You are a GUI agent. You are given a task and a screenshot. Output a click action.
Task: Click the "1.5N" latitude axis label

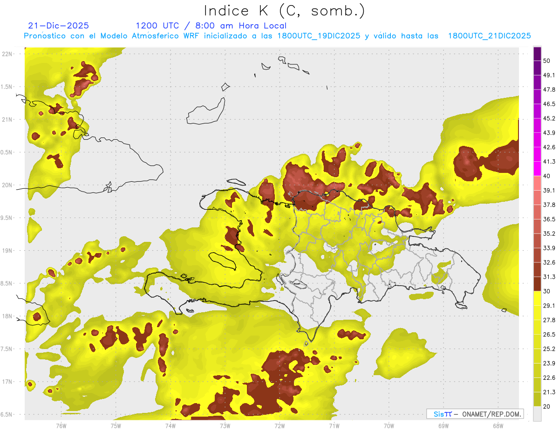click(7, 87)
